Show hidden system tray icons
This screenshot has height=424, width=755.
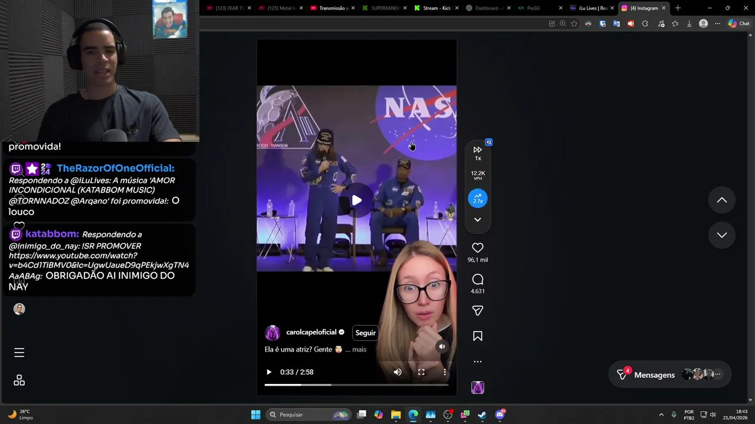661,415
